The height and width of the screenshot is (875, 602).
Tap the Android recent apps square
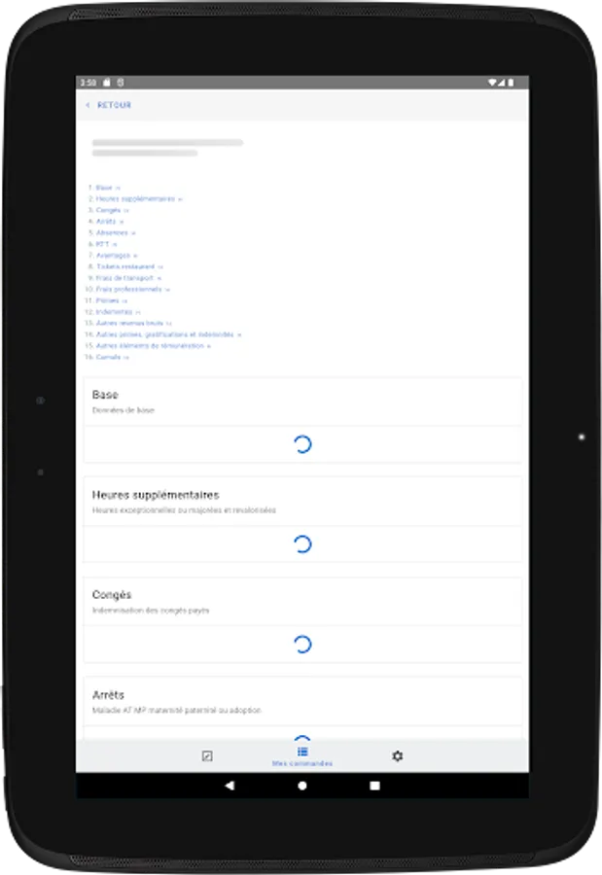pos(374,786)
